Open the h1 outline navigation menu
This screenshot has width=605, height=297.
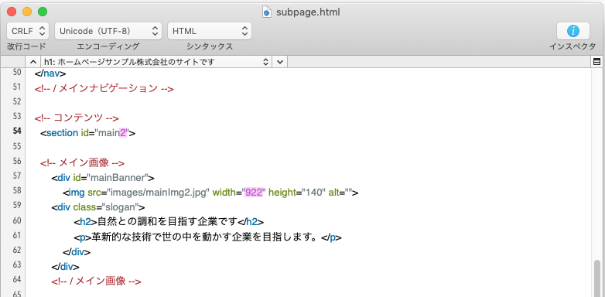tap(156, 62)
